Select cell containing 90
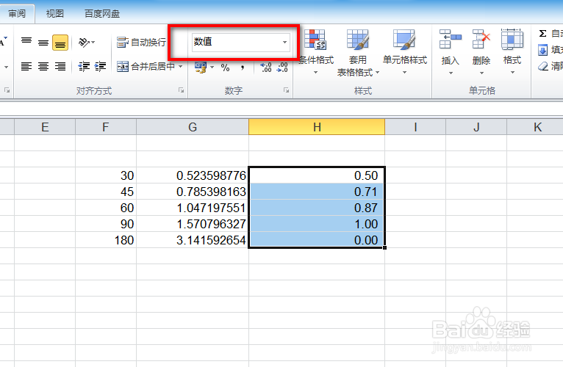Screen dimensions: 563x367 [106, 224]
